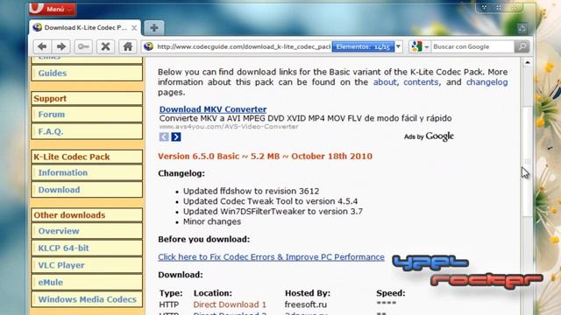The height and width of the screenshot is (315, 561).
Task: Open the address bar history dropdown arrow
Action: click(398, 46)
